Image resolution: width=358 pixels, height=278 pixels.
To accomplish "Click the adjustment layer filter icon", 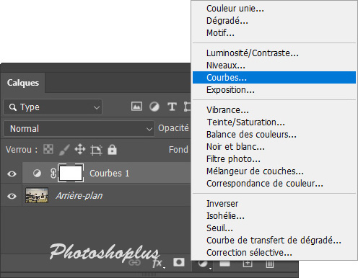I will tap(154, 107).
